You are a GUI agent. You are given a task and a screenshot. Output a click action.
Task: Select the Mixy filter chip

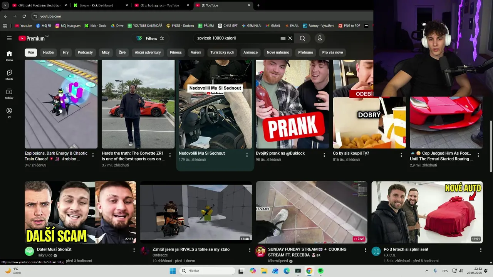[106, 52]
